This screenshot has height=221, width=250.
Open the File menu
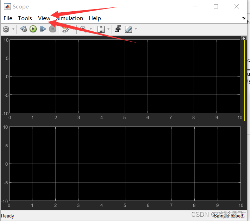(8, 18)
